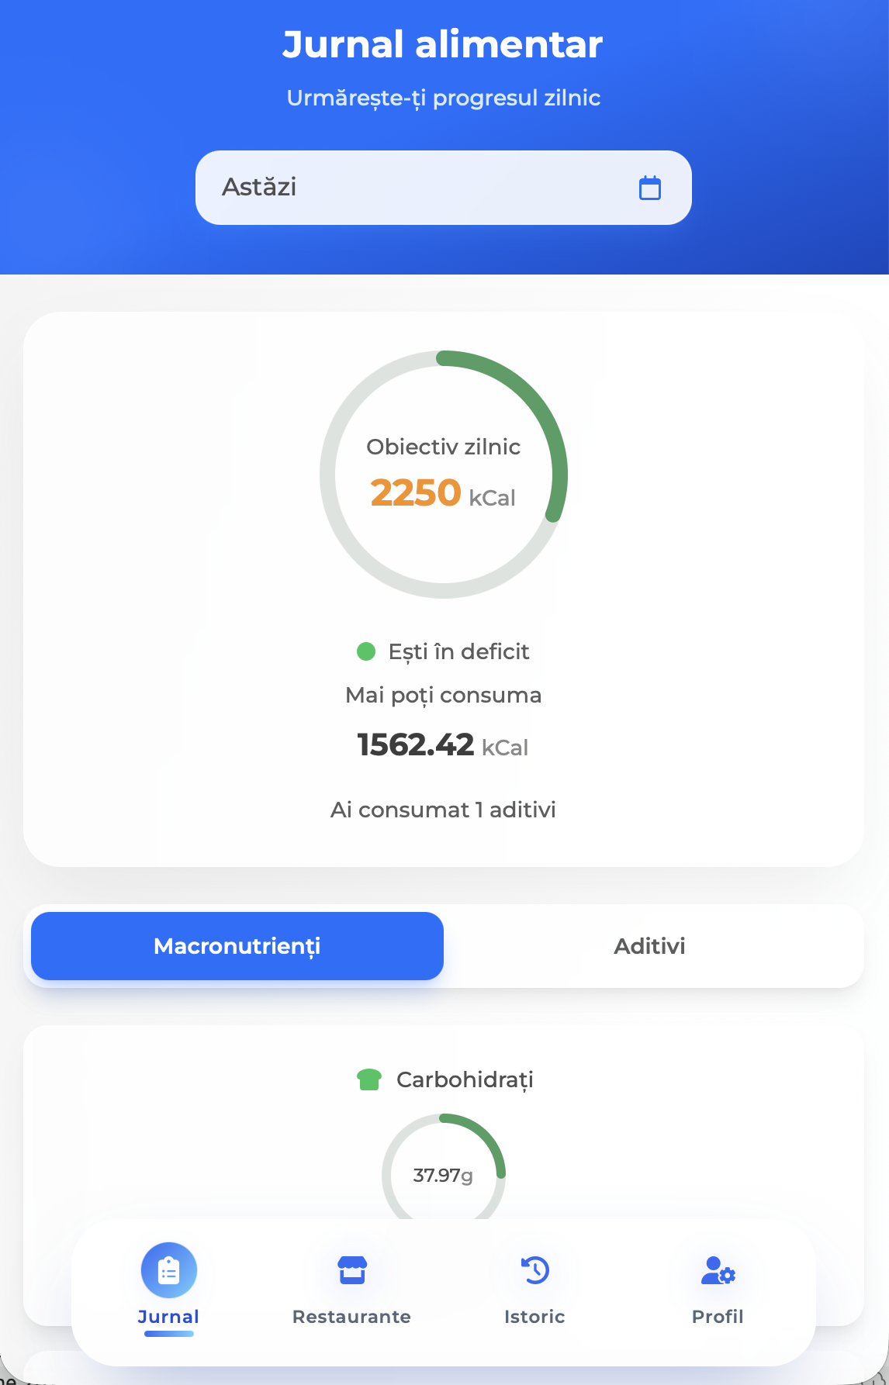Open the Jurnal clipboard icon
Image resolution: width=889 pixels, height=1385 pixels.
pyautogui.click(x=168, y=1270)
